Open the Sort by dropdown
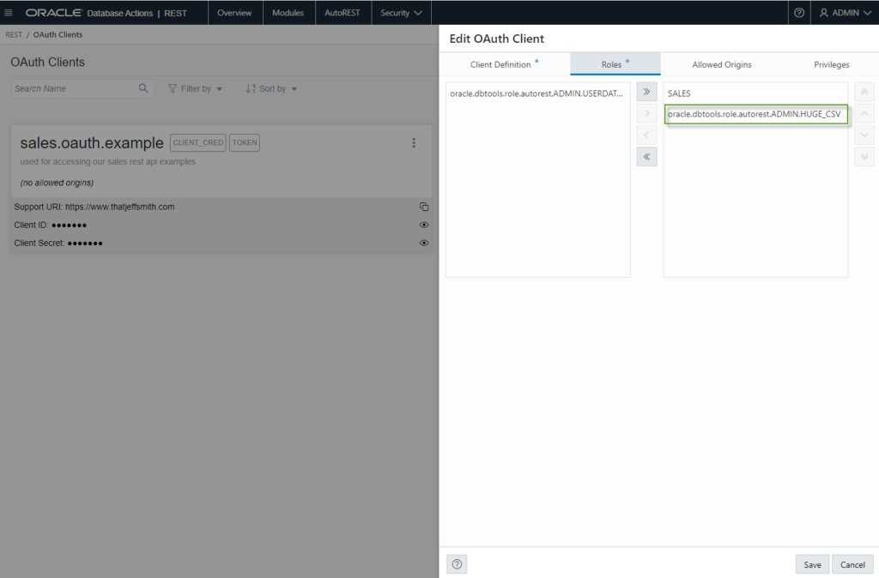The width and height of the screenshot is (879, 578). (271, 88)
